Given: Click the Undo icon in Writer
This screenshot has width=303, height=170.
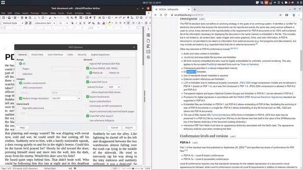Looking at the screenshot, I should (x=55, y=18).
